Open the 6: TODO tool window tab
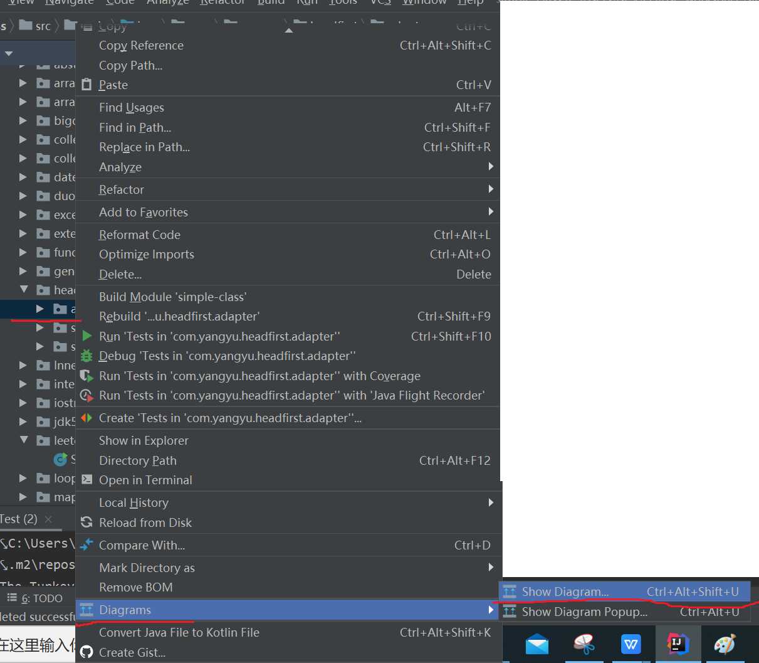Screen dimensions: 759x663 click(35, 598)
